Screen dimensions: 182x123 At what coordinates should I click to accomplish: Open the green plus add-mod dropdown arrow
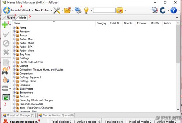tap(10, 25)
